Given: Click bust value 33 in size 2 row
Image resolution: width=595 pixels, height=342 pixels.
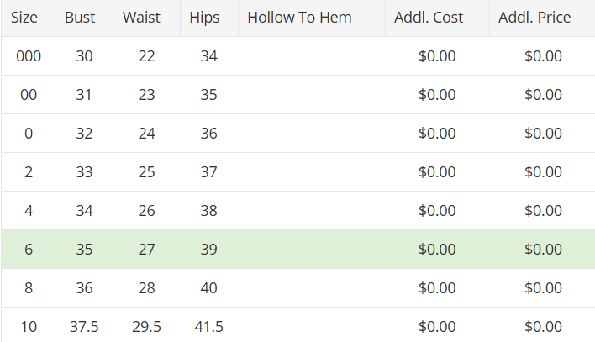Looking at the screenshot, I should pyautogui.click(x=84, y=172).
